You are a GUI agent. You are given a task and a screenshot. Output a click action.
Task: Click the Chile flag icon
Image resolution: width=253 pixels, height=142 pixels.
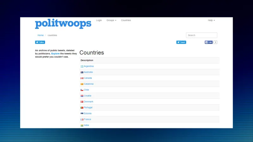82,90
